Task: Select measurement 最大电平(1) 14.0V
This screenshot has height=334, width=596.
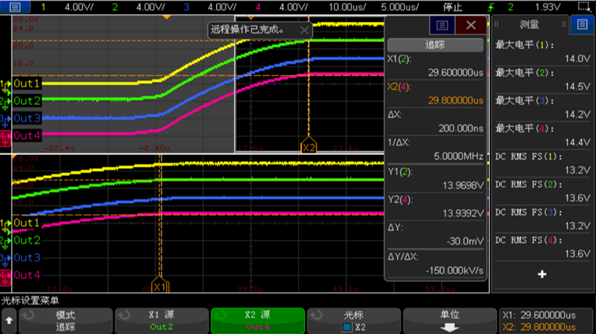Action: point(543,51)
